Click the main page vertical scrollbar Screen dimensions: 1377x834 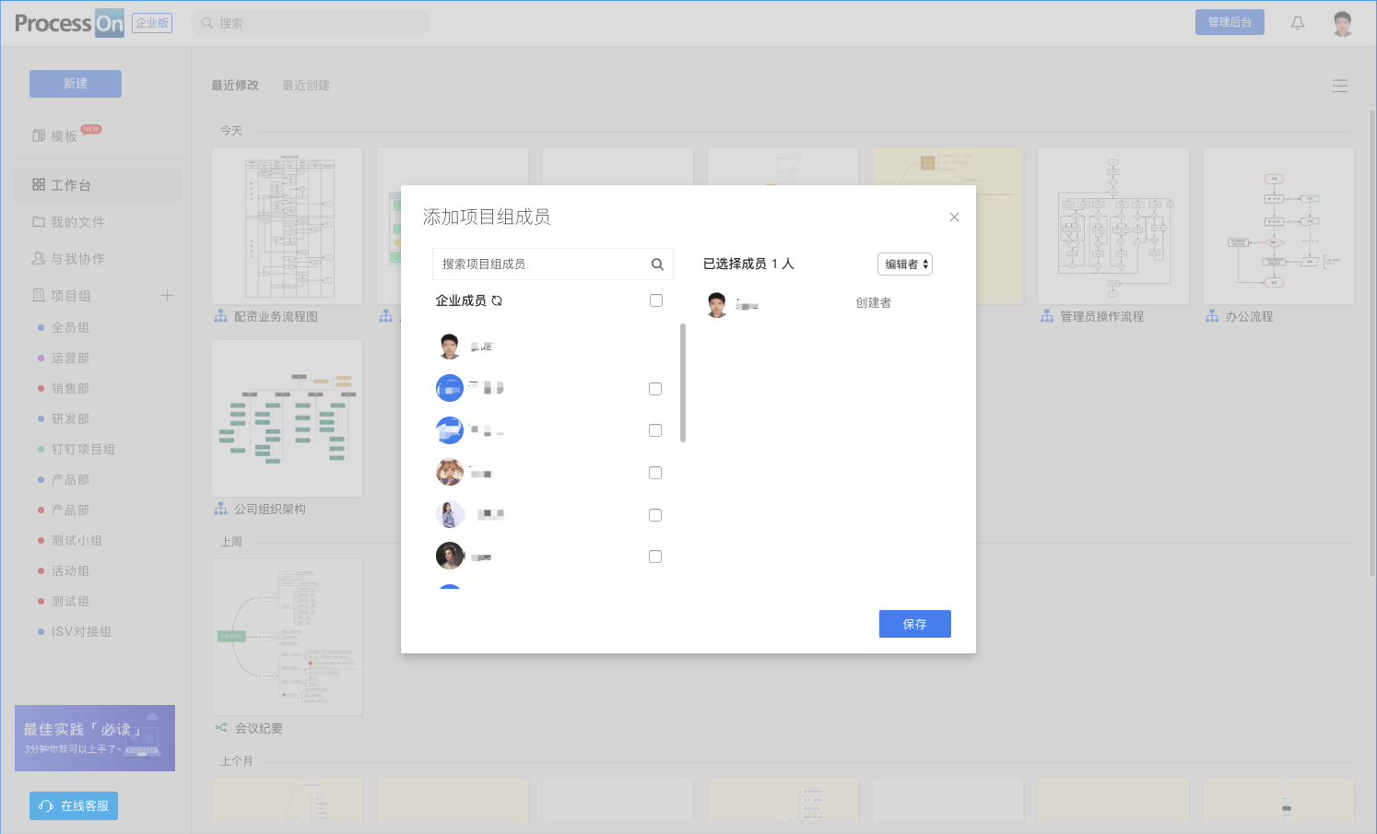(1372, 343)
